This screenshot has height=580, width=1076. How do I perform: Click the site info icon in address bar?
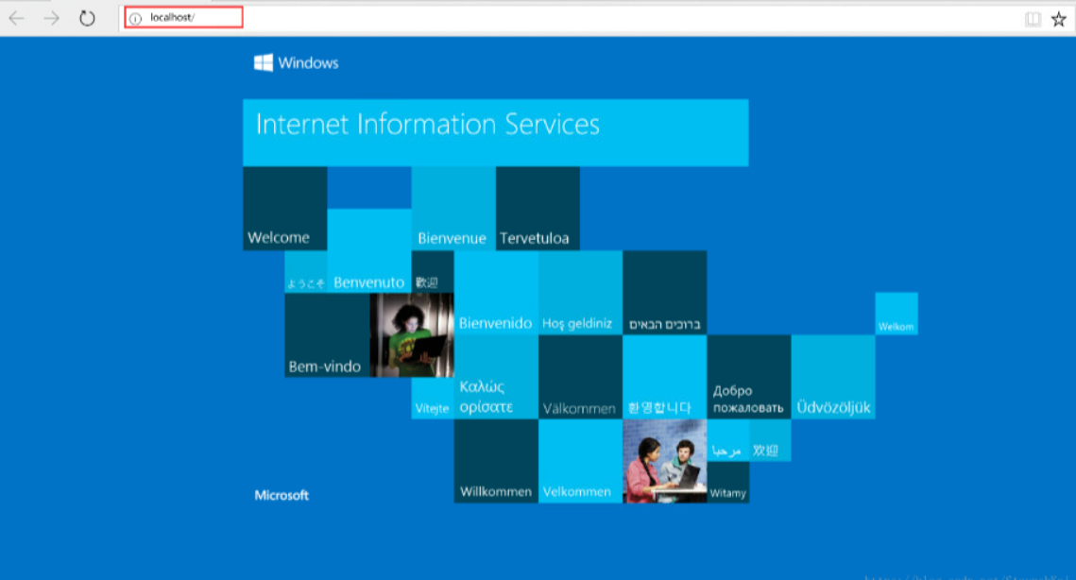coord(136,19)
